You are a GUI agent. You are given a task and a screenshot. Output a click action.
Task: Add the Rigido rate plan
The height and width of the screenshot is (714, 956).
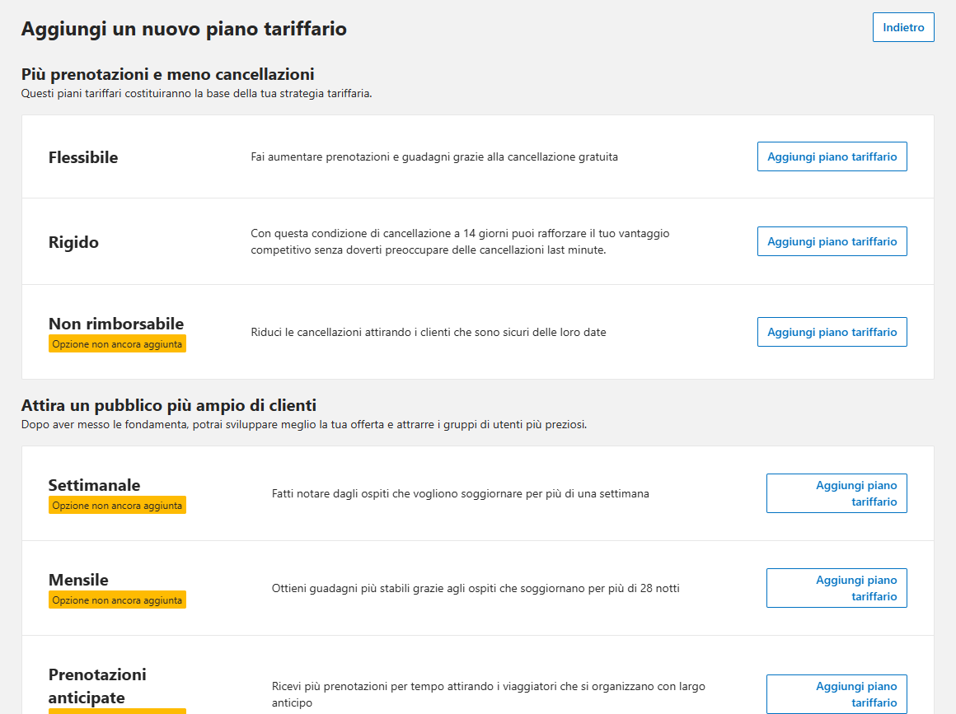pyautogui.click(x=832, y=241)
